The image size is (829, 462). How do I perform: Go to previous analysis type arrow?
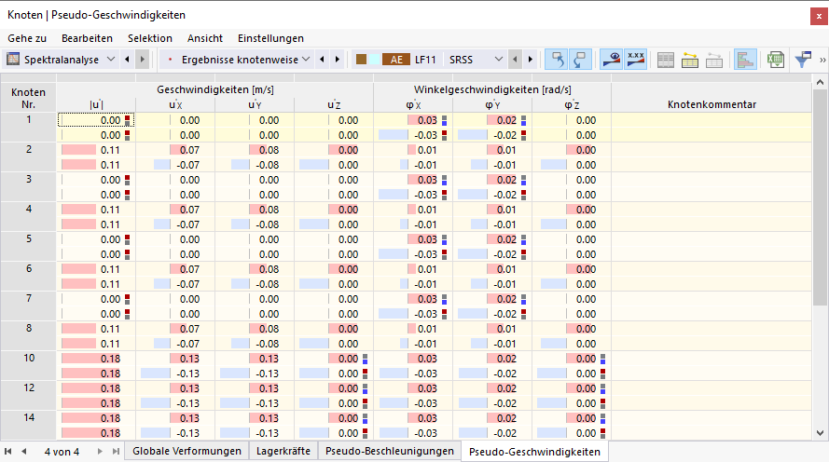(x=127, y=59)
